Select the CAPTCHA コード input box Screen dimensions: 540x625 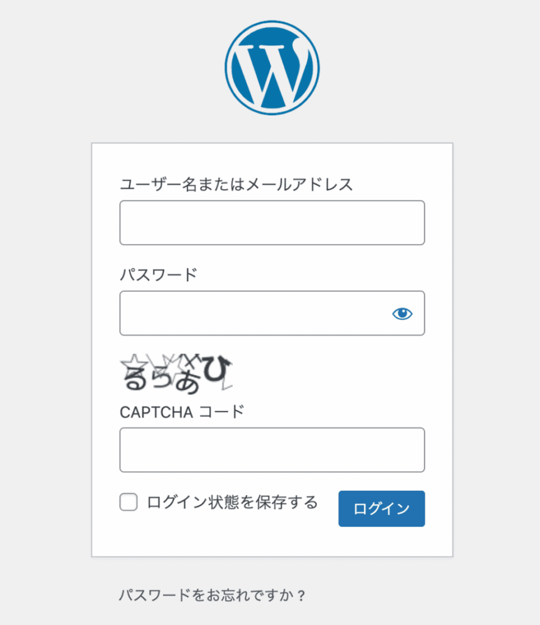click(x=272, y=450)
